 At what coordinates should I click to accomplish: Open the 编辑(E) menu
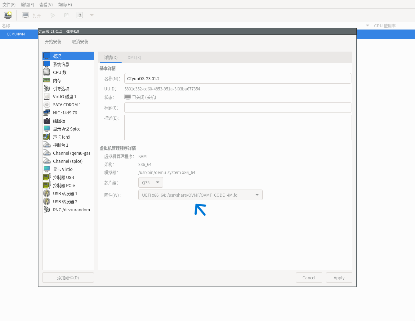(x=27, y=5)
